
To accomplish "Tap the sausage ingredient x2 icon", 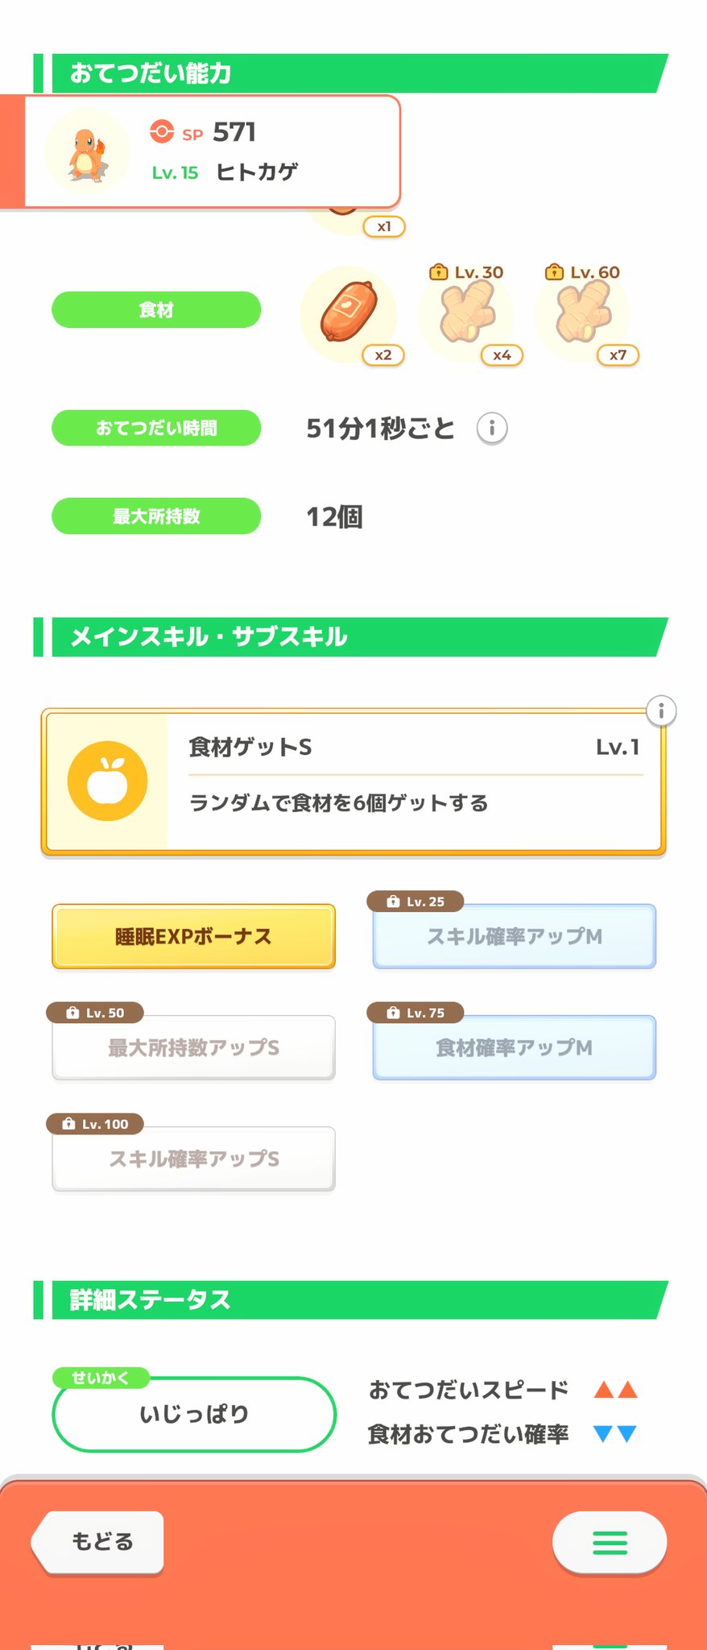I will pyautogui.click(x=349, y=314).
